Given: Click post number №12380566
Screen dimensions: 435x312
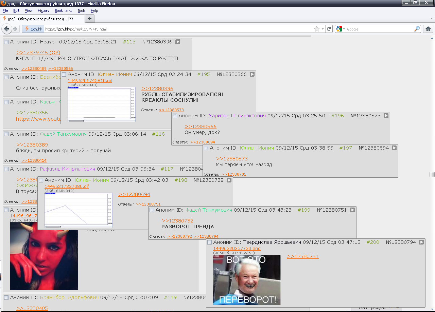Looking at the screenshot, I should [232, 74].
